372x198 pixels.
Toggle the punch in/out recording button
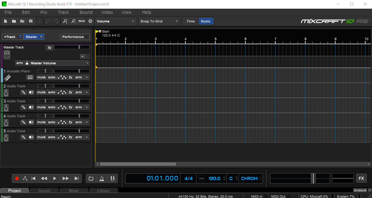click(x=112, y=179)
